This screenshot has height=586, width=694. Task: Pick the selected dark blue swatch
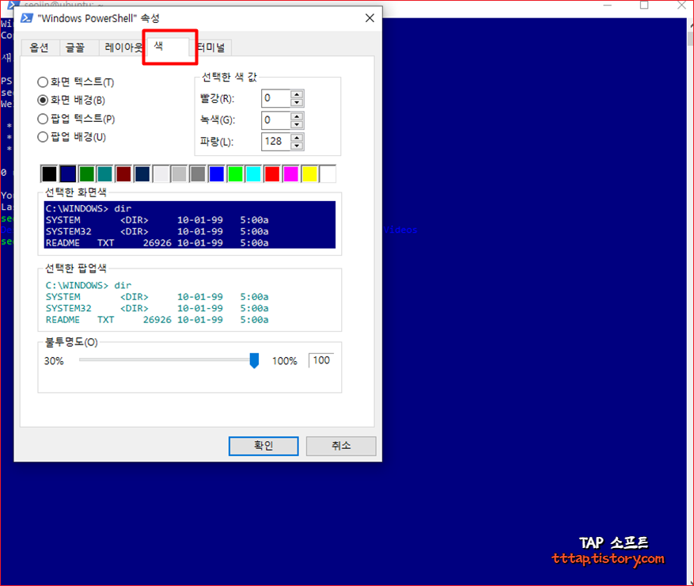pos(68,173)
